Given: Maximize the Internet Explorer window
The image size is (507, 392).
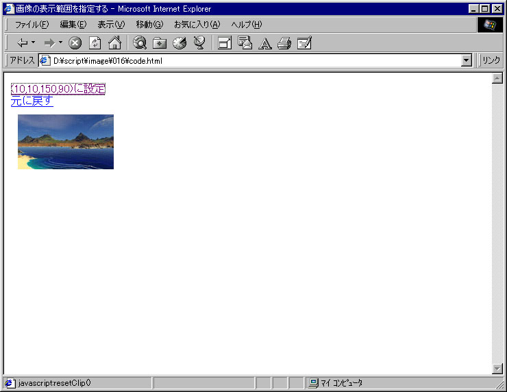Looking at the screenshot, I should 484,9.
